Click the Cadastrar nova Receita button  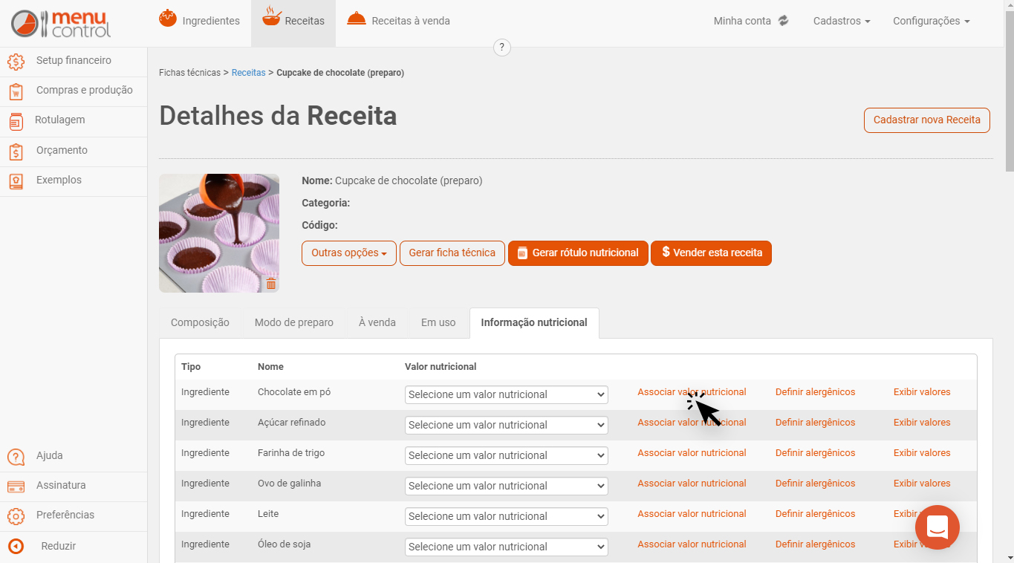tap(927, 120)
